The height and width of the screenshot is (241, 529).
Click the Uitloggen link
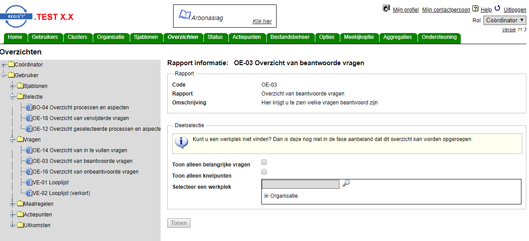click(x=515, y=10)
